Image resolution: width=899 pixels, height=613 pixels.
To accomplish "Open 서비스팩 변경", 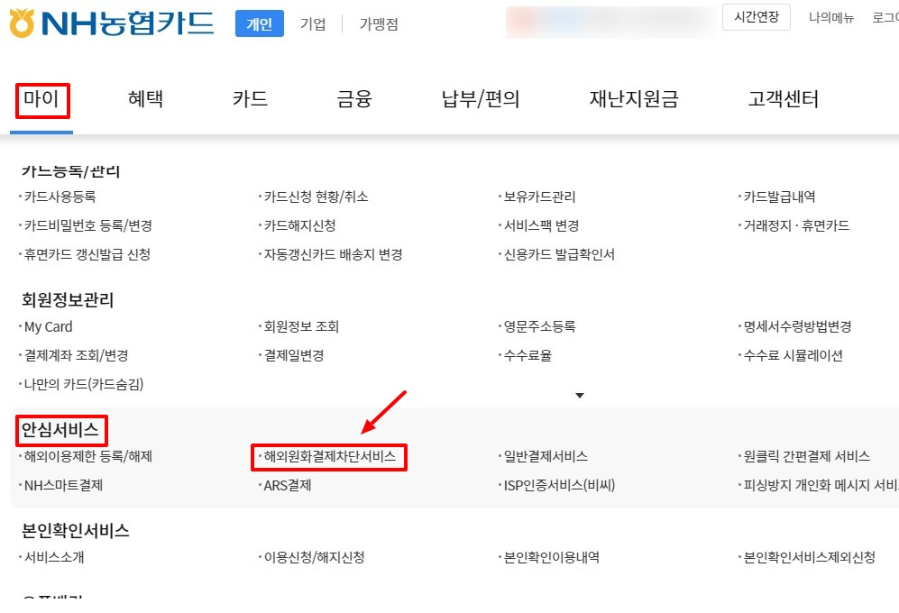I will tap(541, 225).
